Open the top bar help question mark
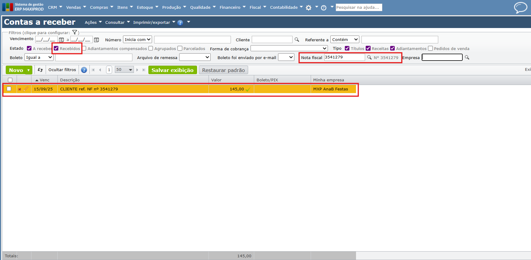The height and width of the screenshot is (260, 531). tap(324, 8)
